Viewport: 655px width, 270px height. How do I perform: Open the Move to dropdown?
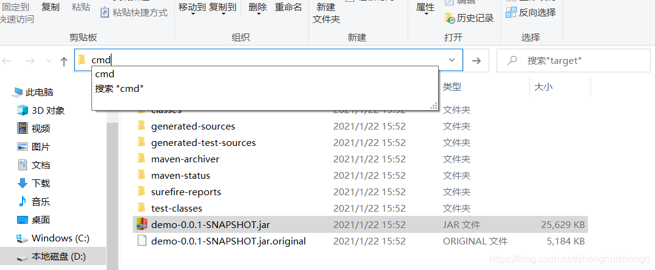click(x=193, y=9)
